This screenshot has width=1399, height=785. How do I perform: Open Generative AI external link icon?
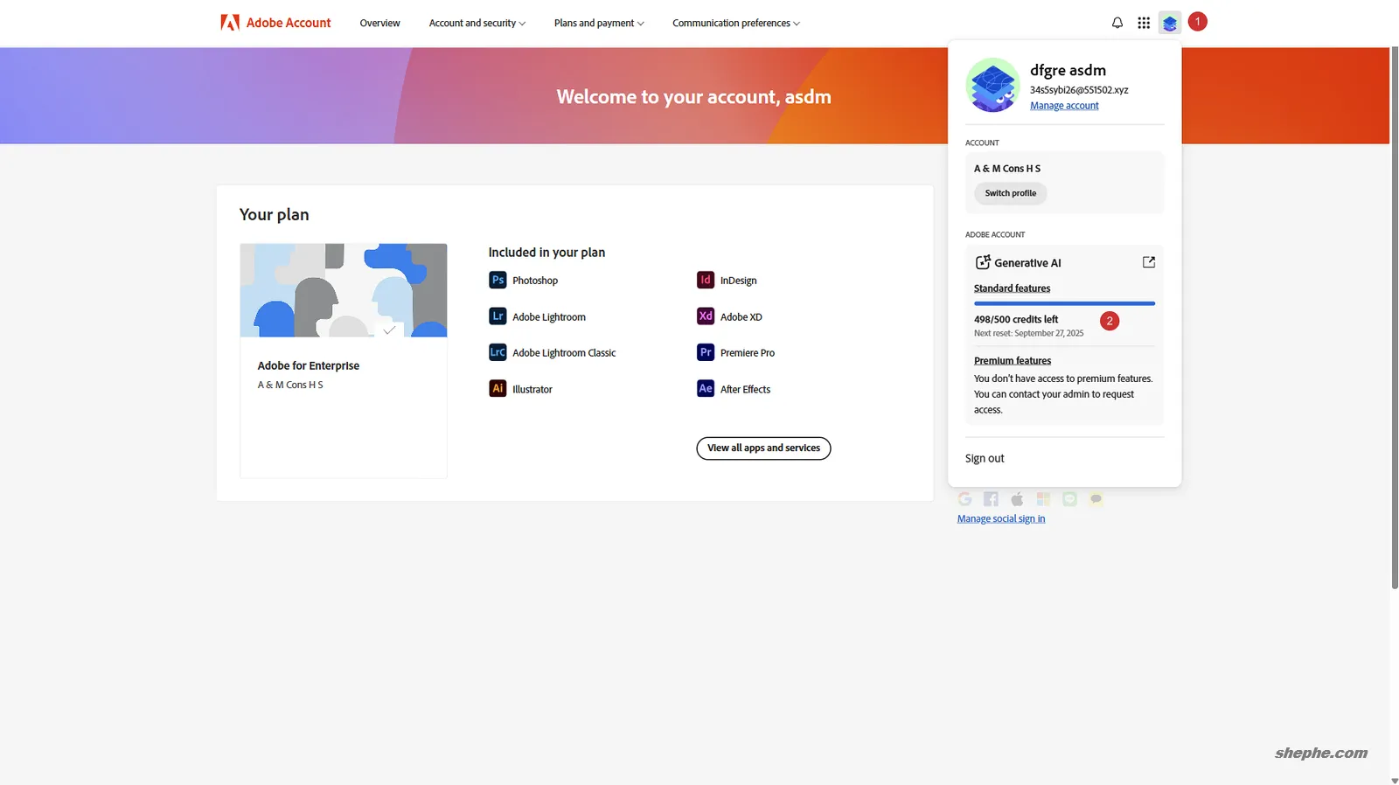1149,262
